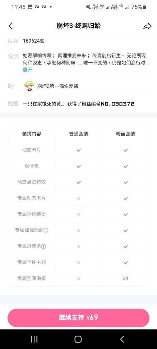Tap info icon beside 专属加载动画
The height and width of the screenshot is (349, 157).
click(x=46, y=230)
